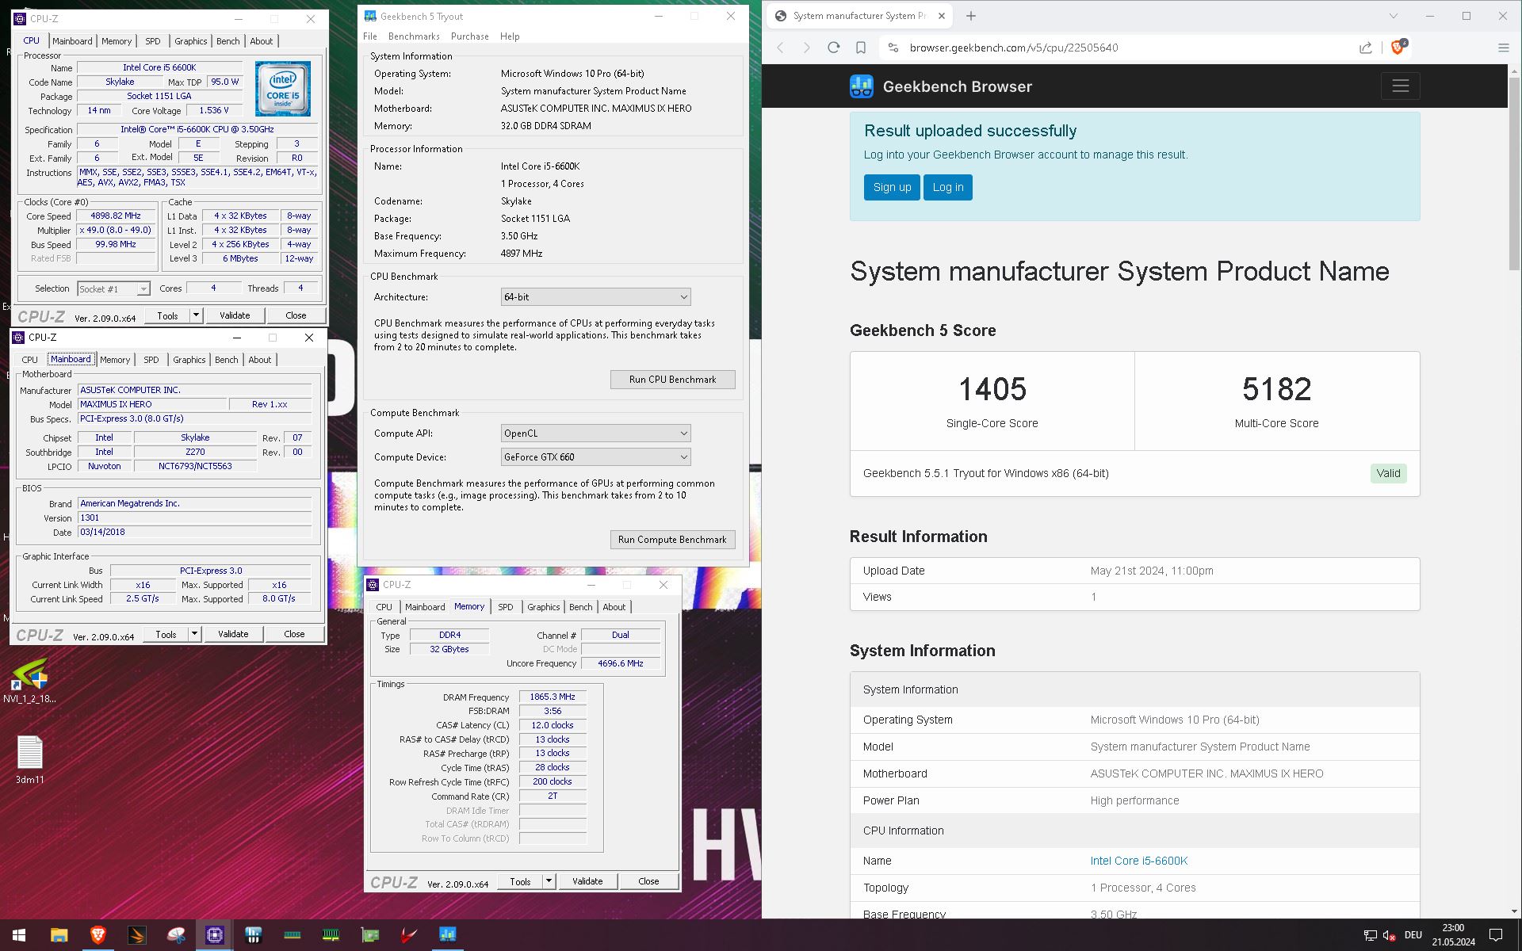This screenshot has width=1522, height=951.
Task: Toggle the Geekbench Browser hamburger navigation
Action: pos(1400,86)
